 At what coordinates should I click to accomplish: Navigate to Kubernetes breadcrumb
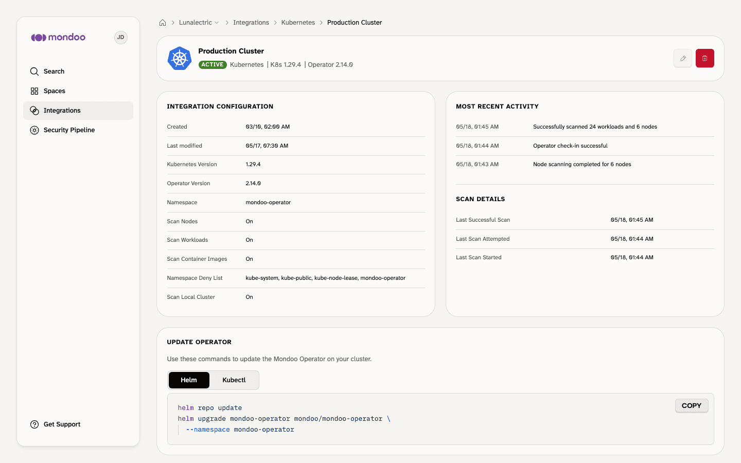(298, 23)
